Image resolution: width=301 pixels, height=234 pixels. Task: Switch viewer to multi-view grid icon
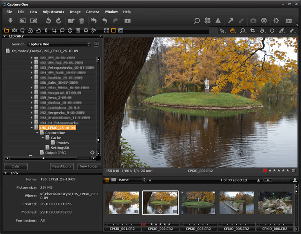pyautogui.click(x=107, y=31)
